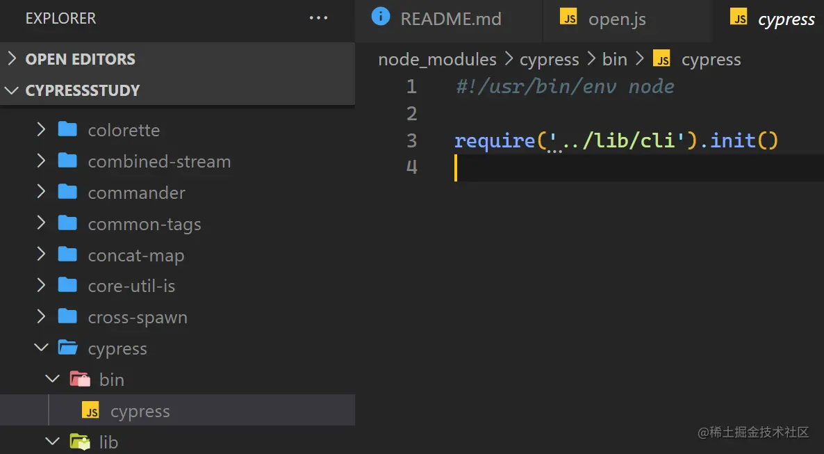Expand the core-util-is folder chevron

[x=41, y=286]
